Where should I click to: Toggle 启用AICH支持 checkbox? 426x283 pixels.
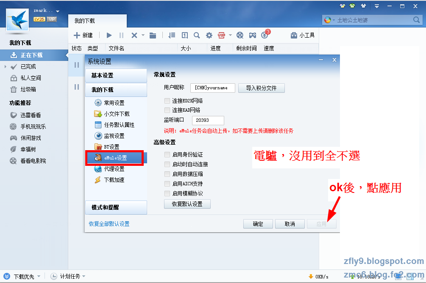[x=167, y=184]
